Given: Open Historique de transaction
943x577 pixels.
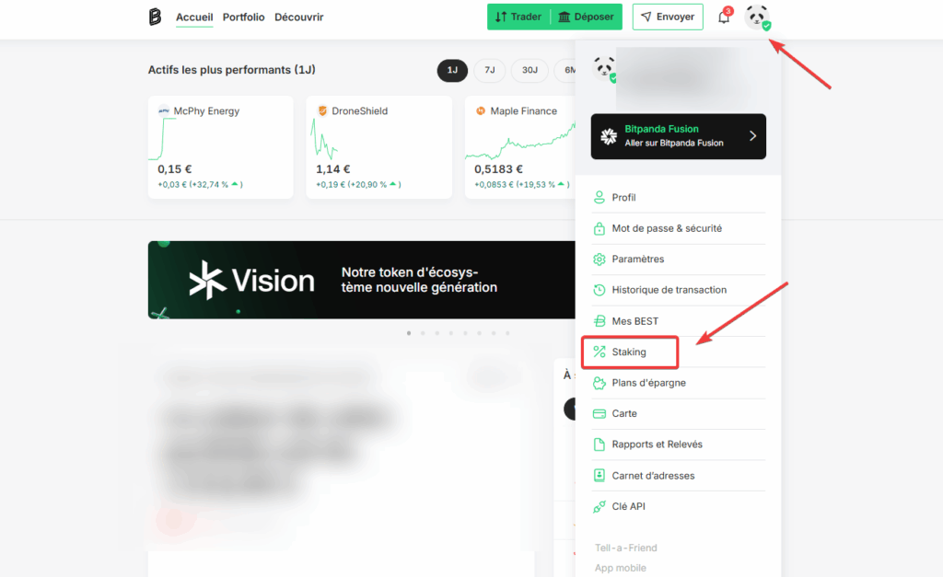Looking at the screenshot, I should click(x=679, y=290).
